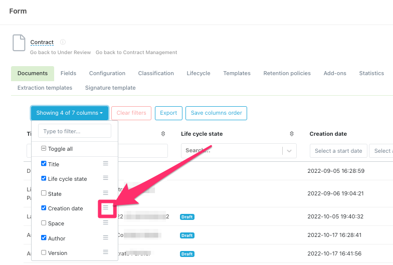
Task: Click the drag handle next to Life cycle state
Action: (105, 178)
